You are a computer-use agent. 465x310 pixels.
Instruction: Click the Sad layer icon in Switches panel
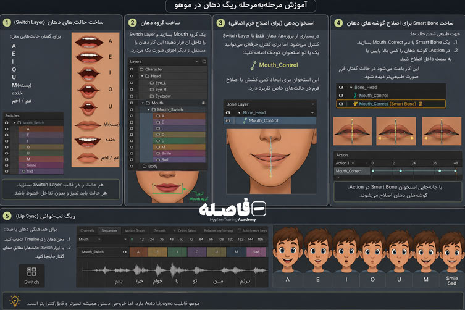click(x=23, y=171)
